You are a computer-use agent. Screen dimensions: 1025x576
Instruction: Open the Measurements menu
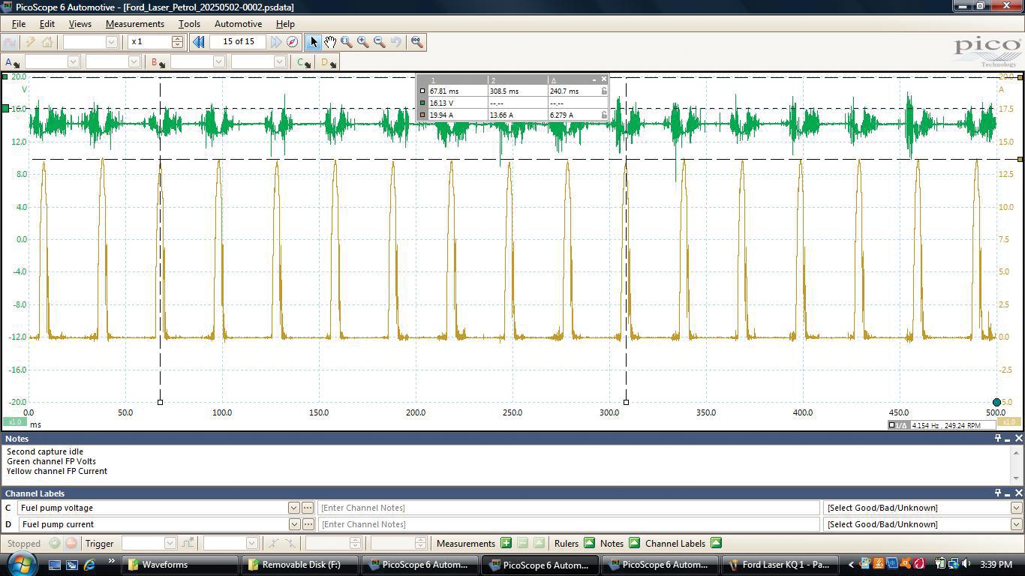[x=134, y=24]
